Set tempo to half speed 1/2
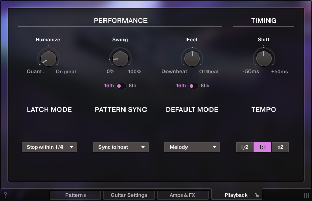312x201 pixels. 245,147
